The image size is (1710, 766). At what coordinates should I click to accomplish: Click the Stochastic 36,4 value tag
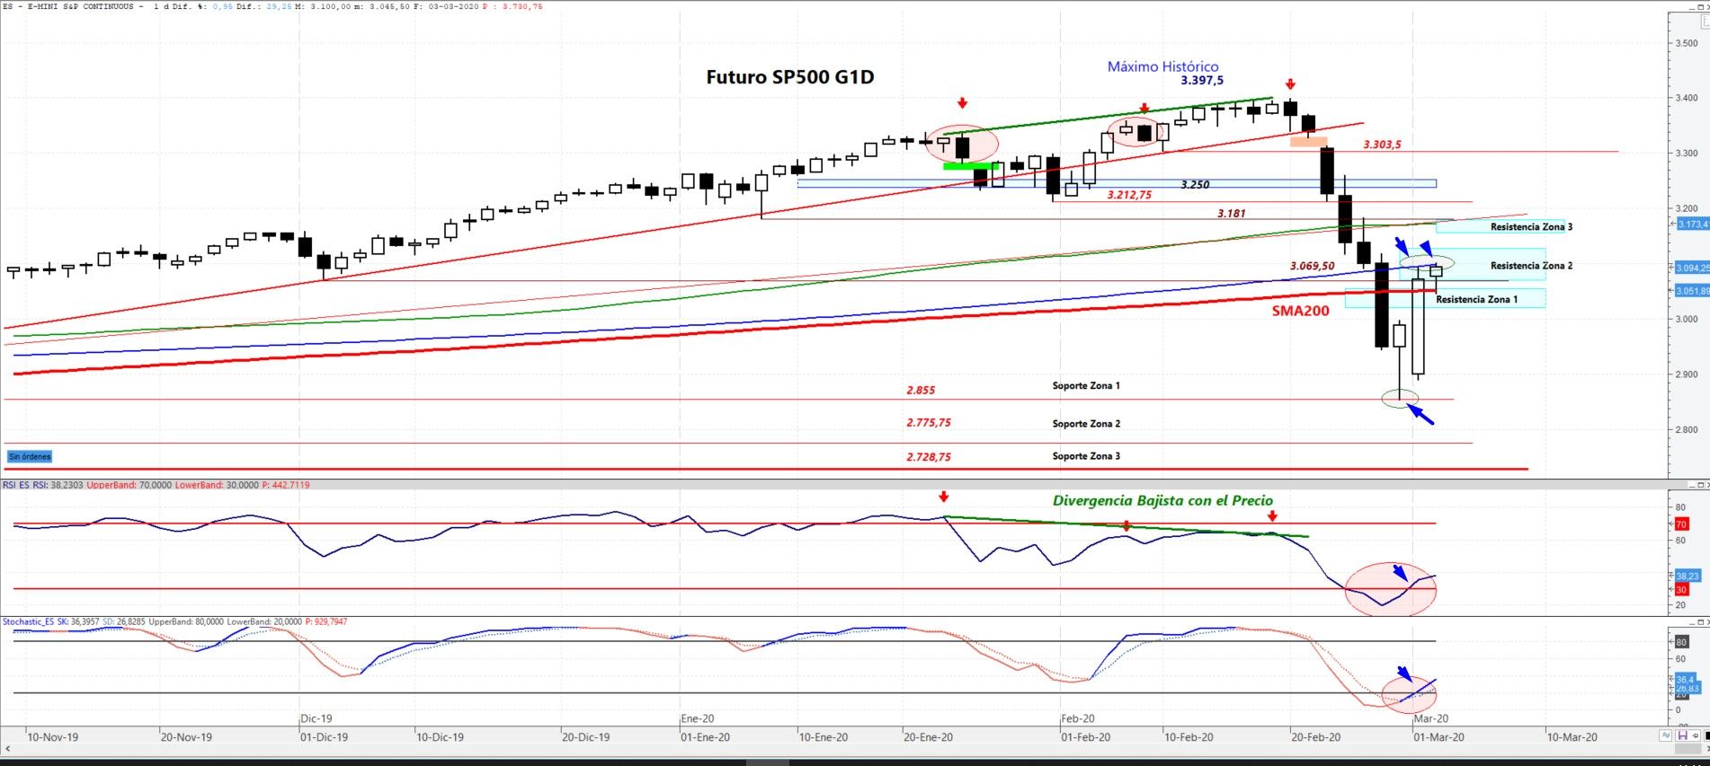(1685, 680)
